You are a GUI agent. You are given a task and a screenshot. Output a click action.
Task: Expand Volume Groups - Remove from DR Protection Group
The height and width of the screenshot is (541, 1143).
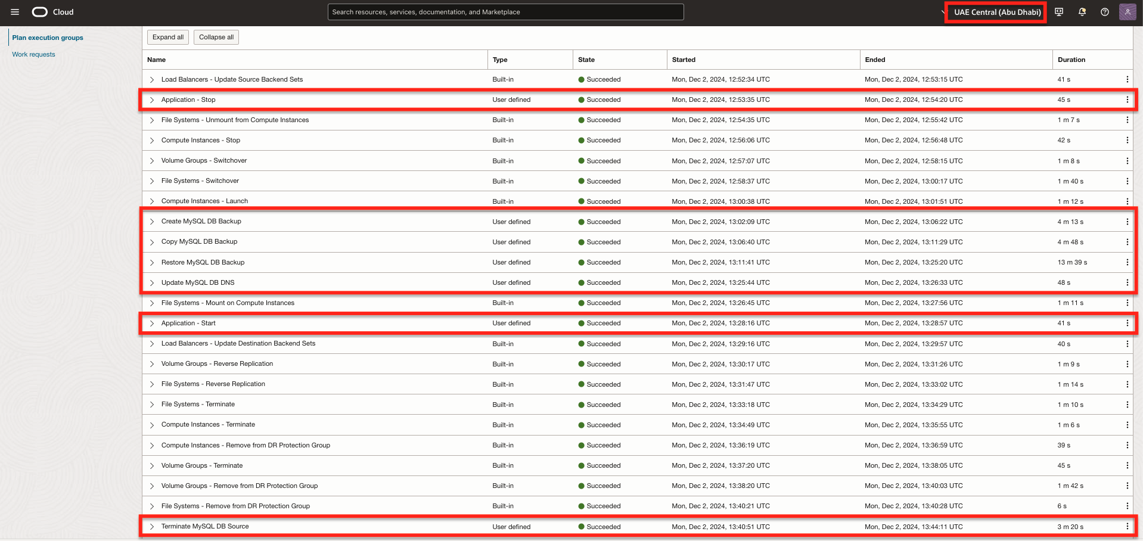152,486
